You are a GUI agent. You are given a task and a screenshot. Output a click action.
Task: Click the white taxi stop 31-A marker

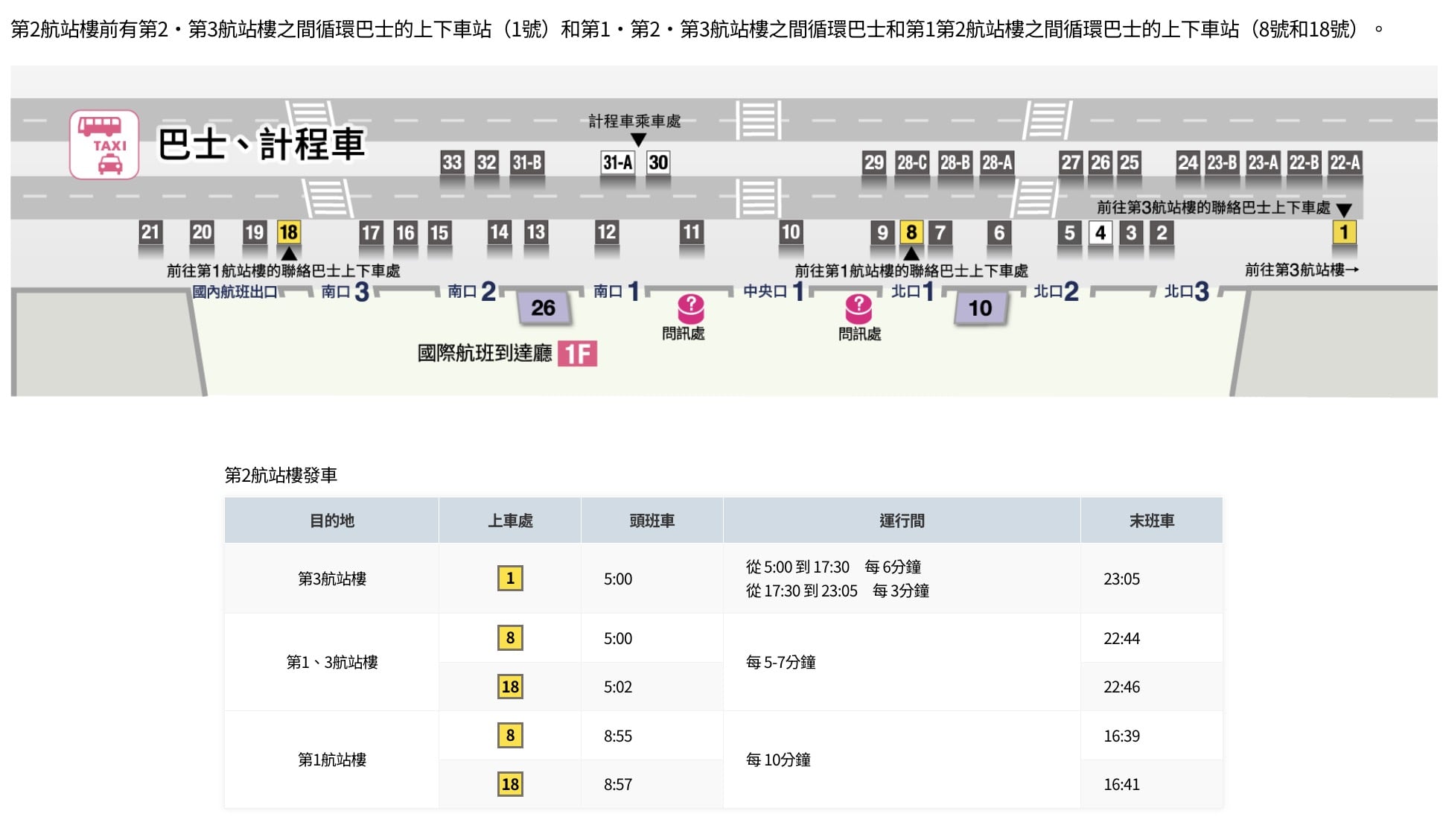click(x=617, y=162)
